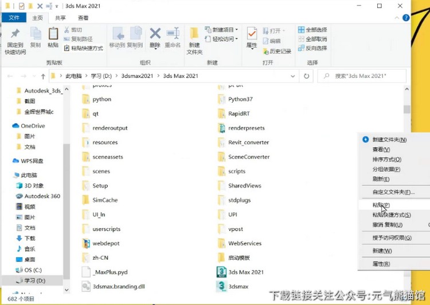
Task: Open Properties (属性) from the ribbon
Action: click(252, 34)
